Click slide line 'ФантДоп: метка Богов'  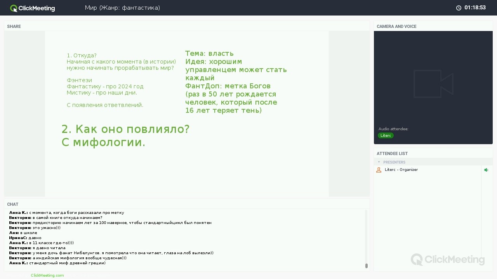pyautogui.click(x=228, y=86)
